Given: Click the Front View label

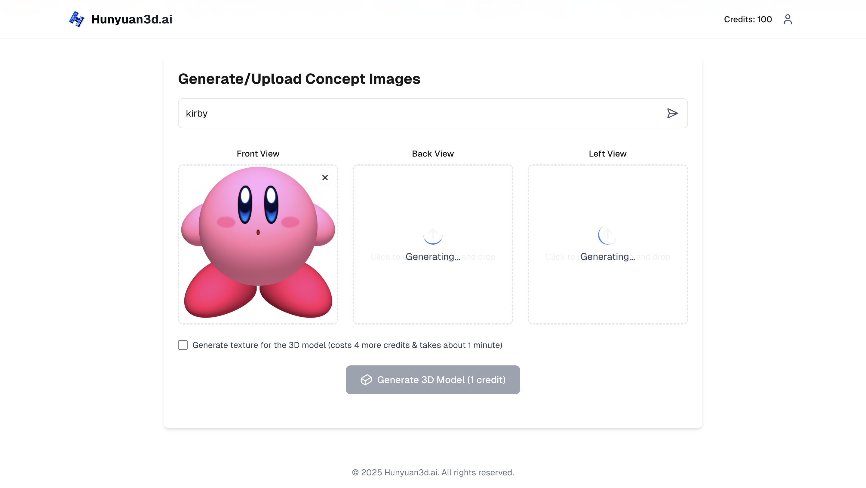Looking at the screenshot, I should 258,154.
